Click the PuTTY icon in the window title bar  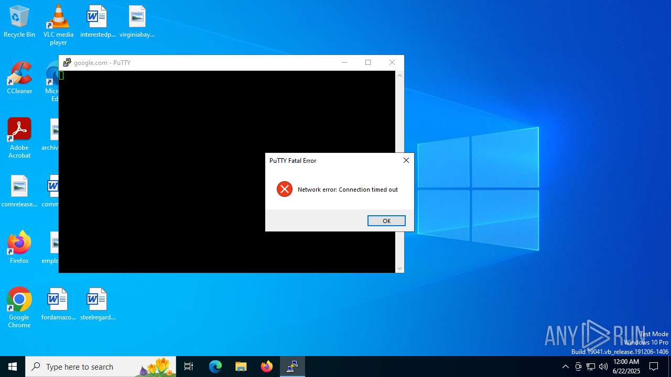pos(67,62)
